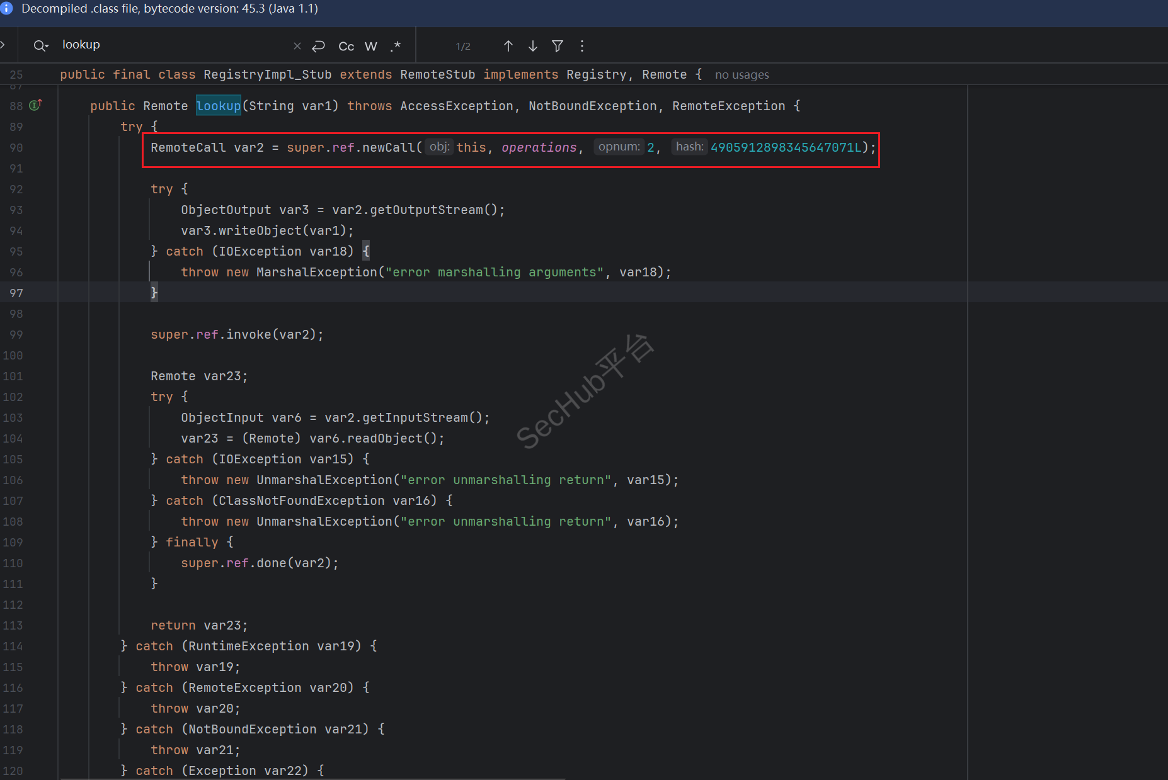Click the implements gutter icon on line 88
The height and width of the screenshot is (780, 1168).
pyautogui.click(x=36, y=105)
